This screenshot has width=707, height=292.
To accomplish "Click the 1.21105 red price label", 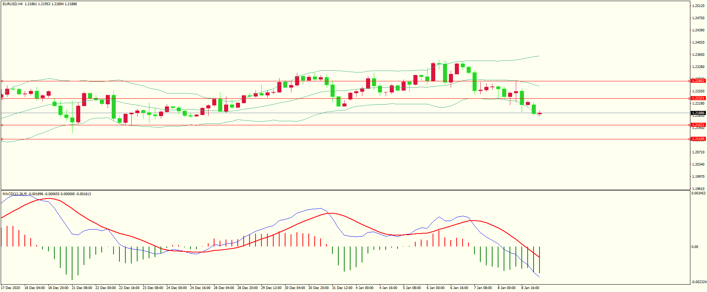I will (x=698, y=139).
